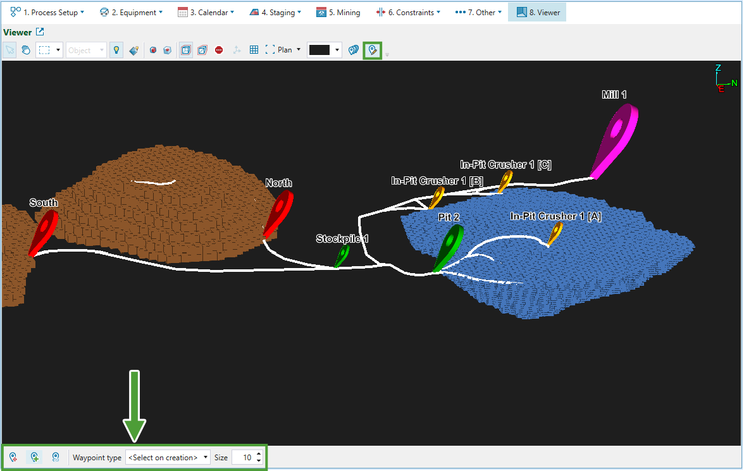Switch to the 5. Mining tab

point(338,12)
